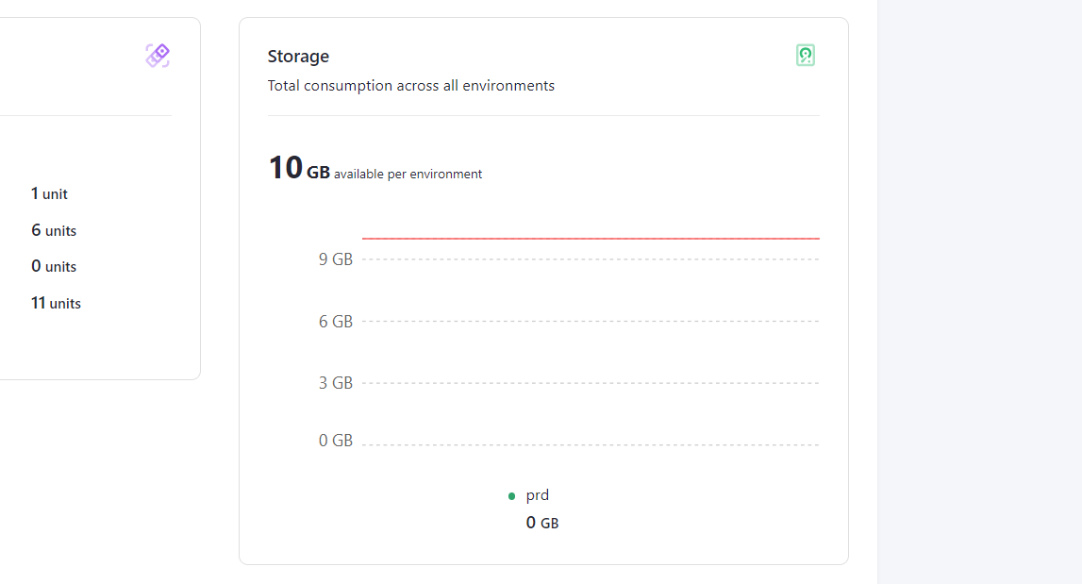
Task: Click the 11 units entry
Action: coord(56,303)
